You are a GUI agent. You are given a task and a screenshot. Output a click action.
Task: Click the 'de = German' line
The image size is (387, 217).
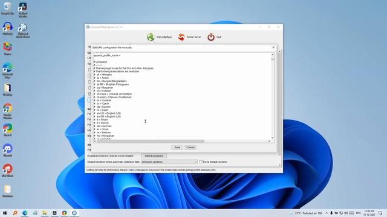click(103, 126)
